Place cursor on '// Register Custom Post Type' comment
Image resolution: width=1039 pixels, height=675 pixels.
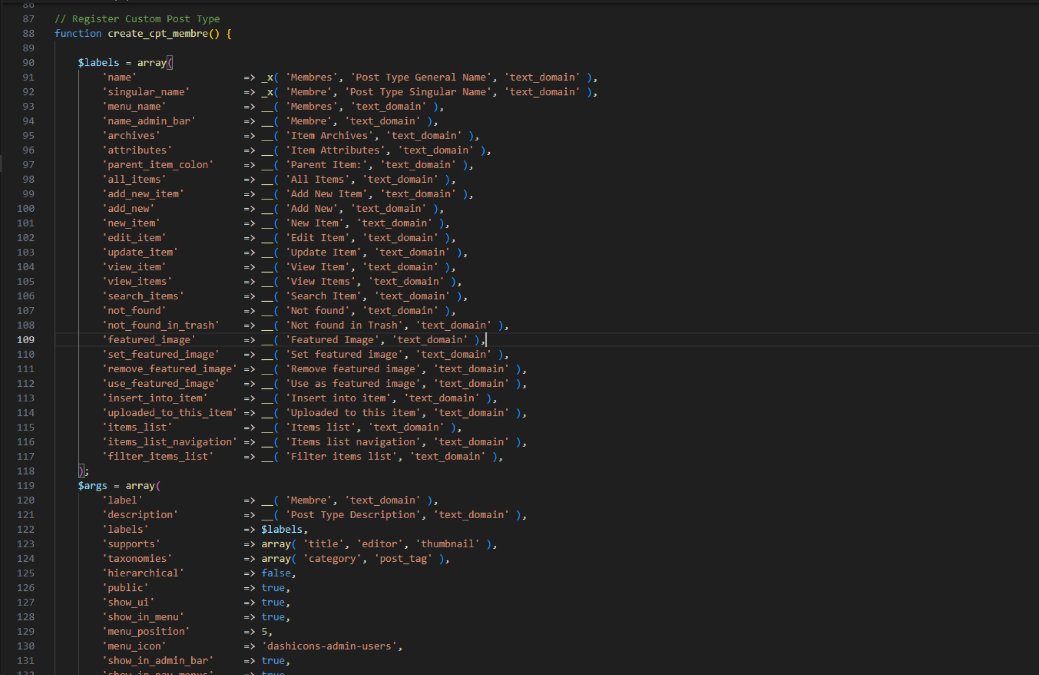point(137,19)
